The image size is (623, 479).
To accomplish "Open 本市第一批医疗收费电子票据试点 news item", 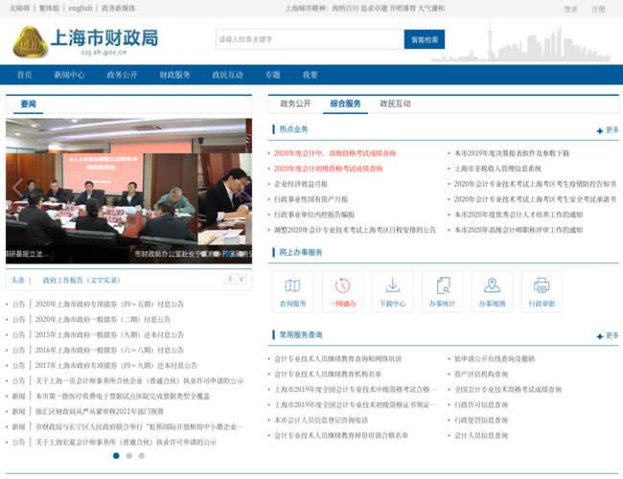I will pos(123,397).
